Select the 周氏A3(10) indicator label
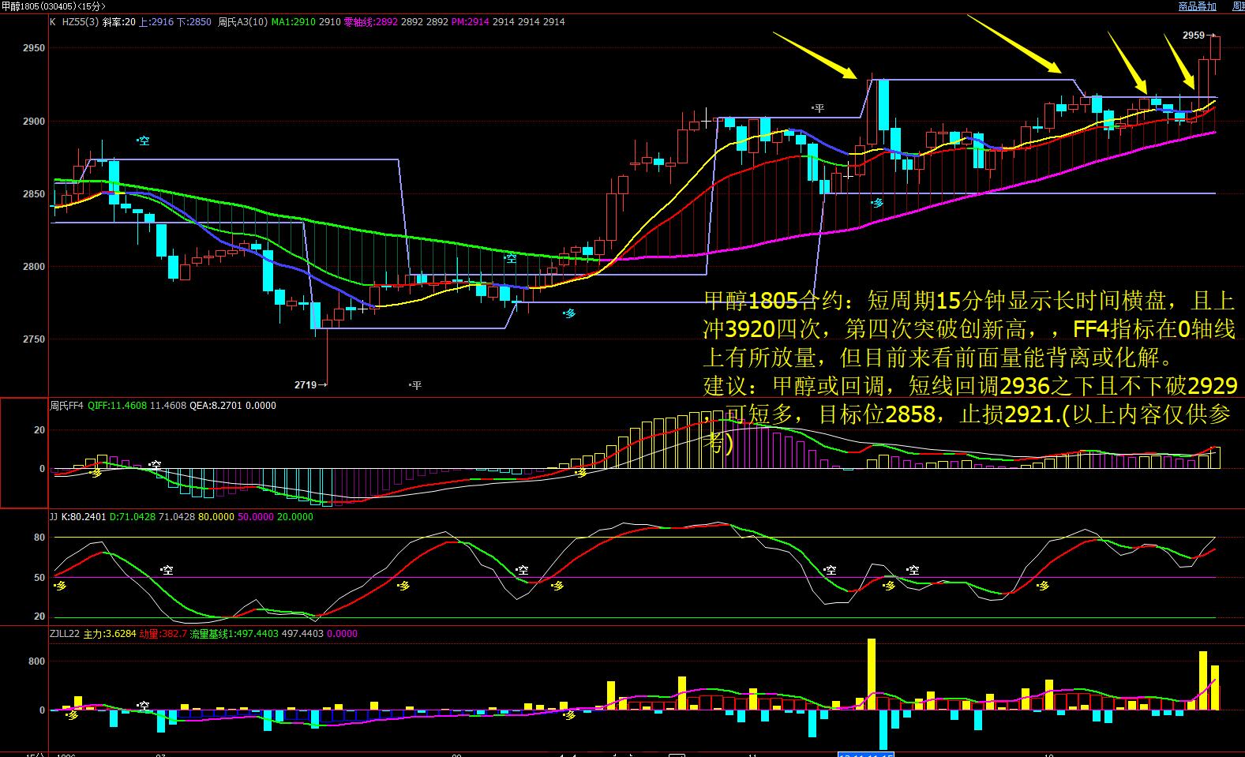The height and width of the screenshot is (757, 1245). tap(243, 22)
